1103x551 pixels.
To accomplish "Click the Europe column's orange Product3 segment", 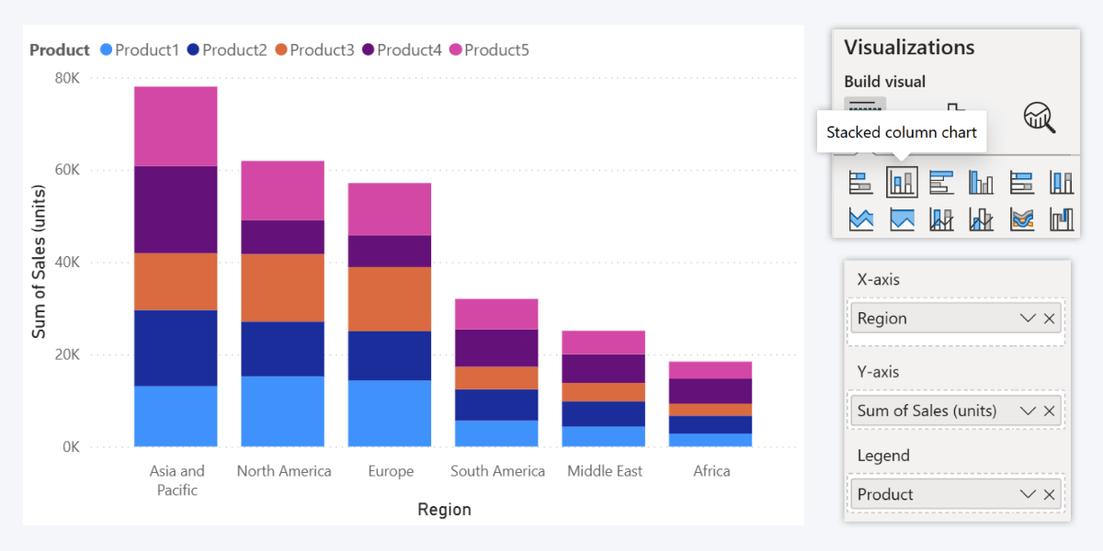I will 390,298.
